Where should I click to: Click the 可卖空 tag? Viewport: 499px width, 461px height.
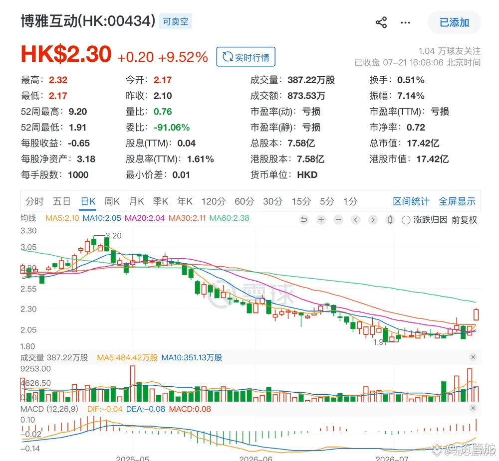176,21
